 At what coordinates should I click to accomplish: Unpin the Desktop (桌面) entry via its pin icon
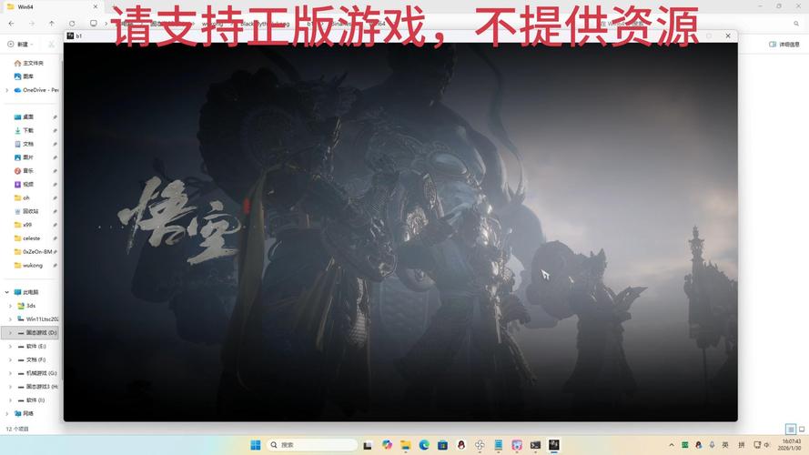point(55,117)
